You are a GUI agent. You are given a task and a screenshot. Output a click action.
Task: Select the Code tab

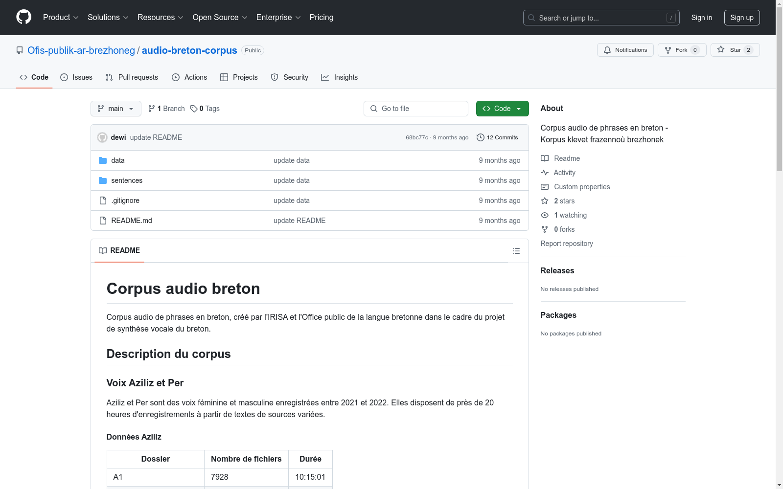pyautogui.click(x=34, y=77)
